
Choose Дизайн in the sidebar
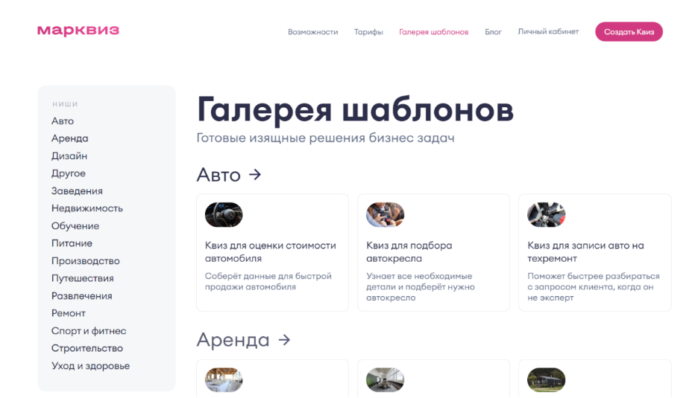(x=69, y=156)
